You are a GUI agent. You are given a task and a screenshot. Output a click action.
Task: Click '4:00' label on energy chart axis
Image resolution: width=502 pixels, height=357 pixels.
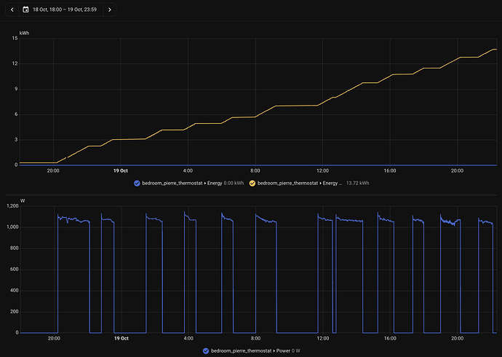pyautogui.click(x=188, y=170)
